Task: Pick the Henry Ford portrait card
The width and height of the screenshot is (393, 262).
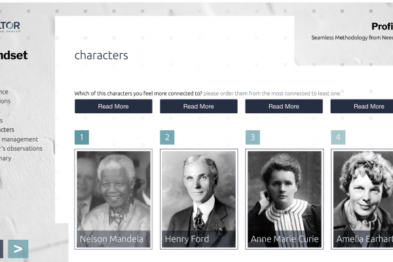Action: coord(198,198)
